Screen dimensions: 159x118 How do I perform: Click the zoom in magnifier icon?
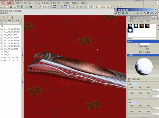coord(58,7)
